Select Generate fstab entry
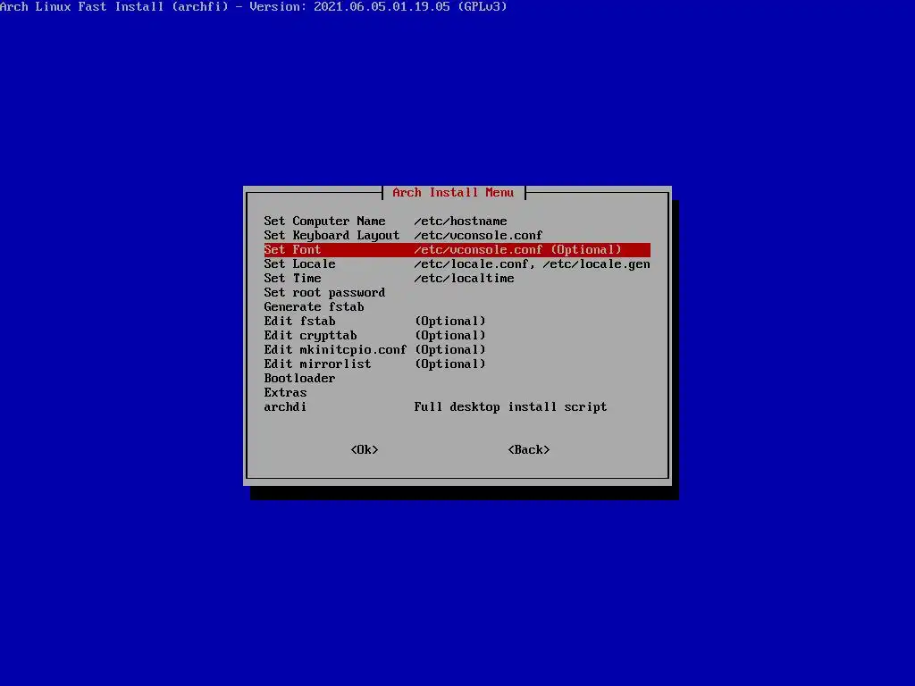915x686 pixels. (457, 307)
